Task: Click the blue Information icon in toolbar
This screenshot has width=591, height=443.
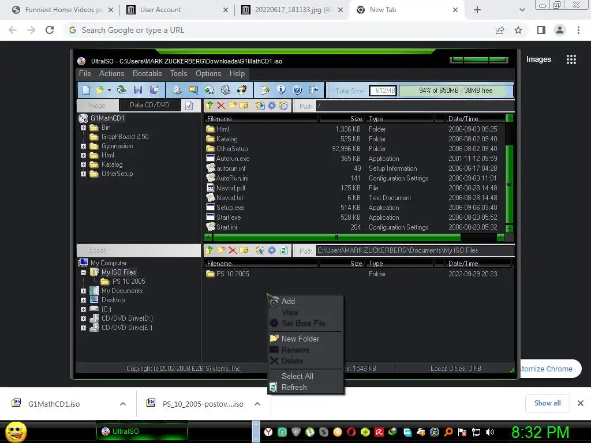Action: [281, 90]
